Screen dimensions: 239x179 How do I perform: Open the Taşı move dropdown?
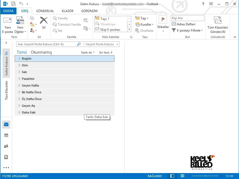[x=142, y=18]
